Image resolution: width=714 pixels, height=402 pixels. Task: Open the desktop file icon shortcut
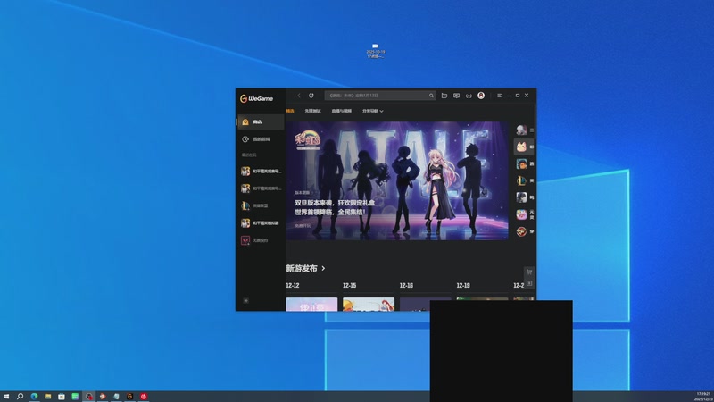[x=375, y=51]
